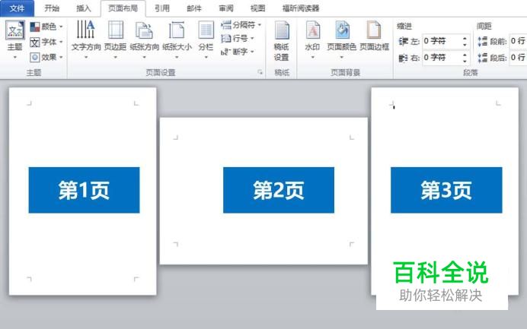Switch to the 引用 references tab
This screenshot has width=527, height=329.
coord(162,8)
